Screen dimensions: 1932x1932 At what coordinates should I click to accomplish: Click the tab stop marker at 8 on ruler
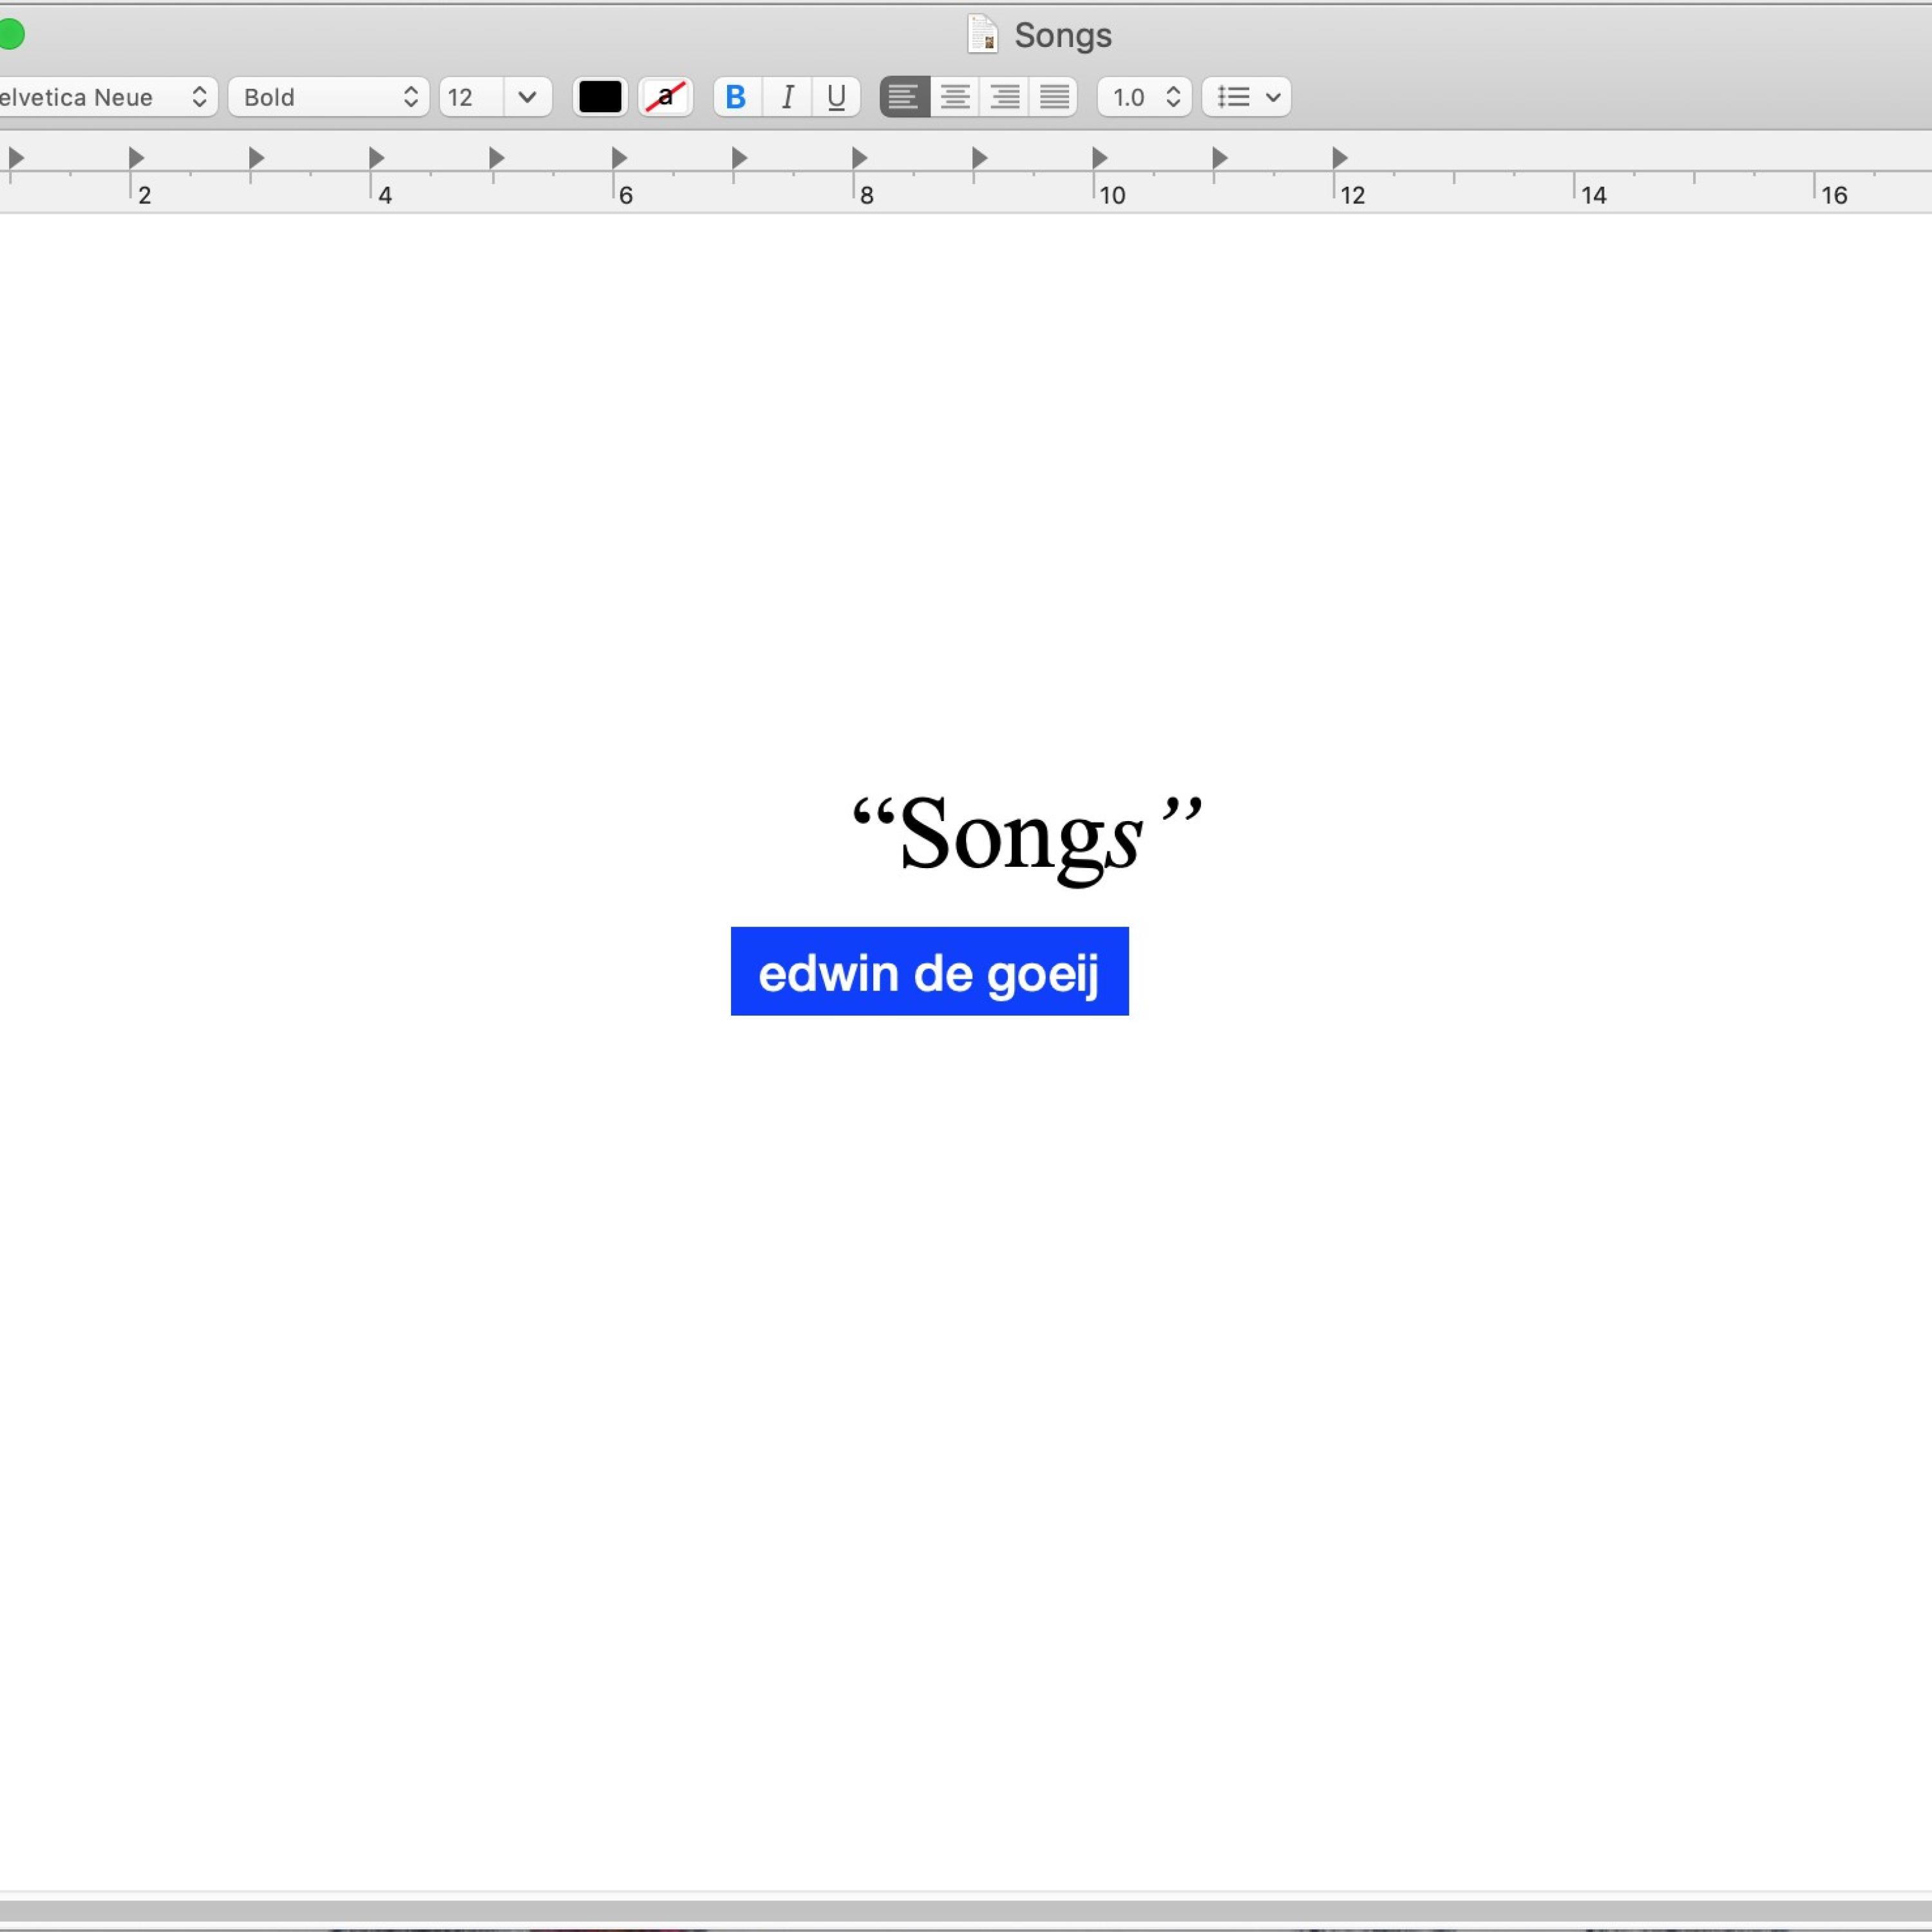tap(859, 158)
